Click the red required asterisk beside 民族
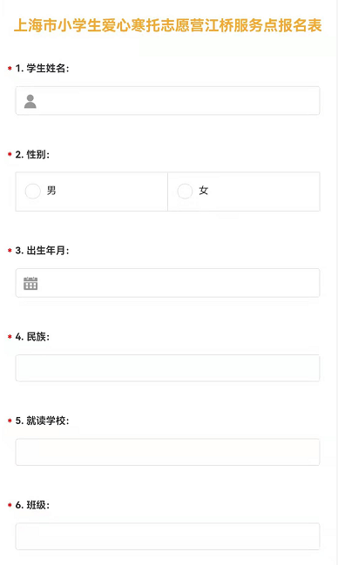 pyautogui.click(x=10, y=337)
